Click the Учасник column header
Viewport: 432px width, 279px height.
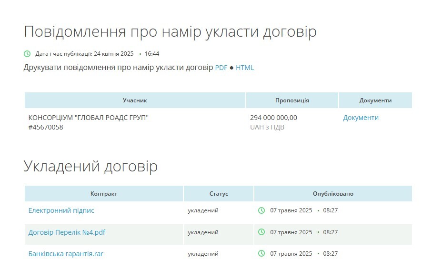[x=135, y=100]
